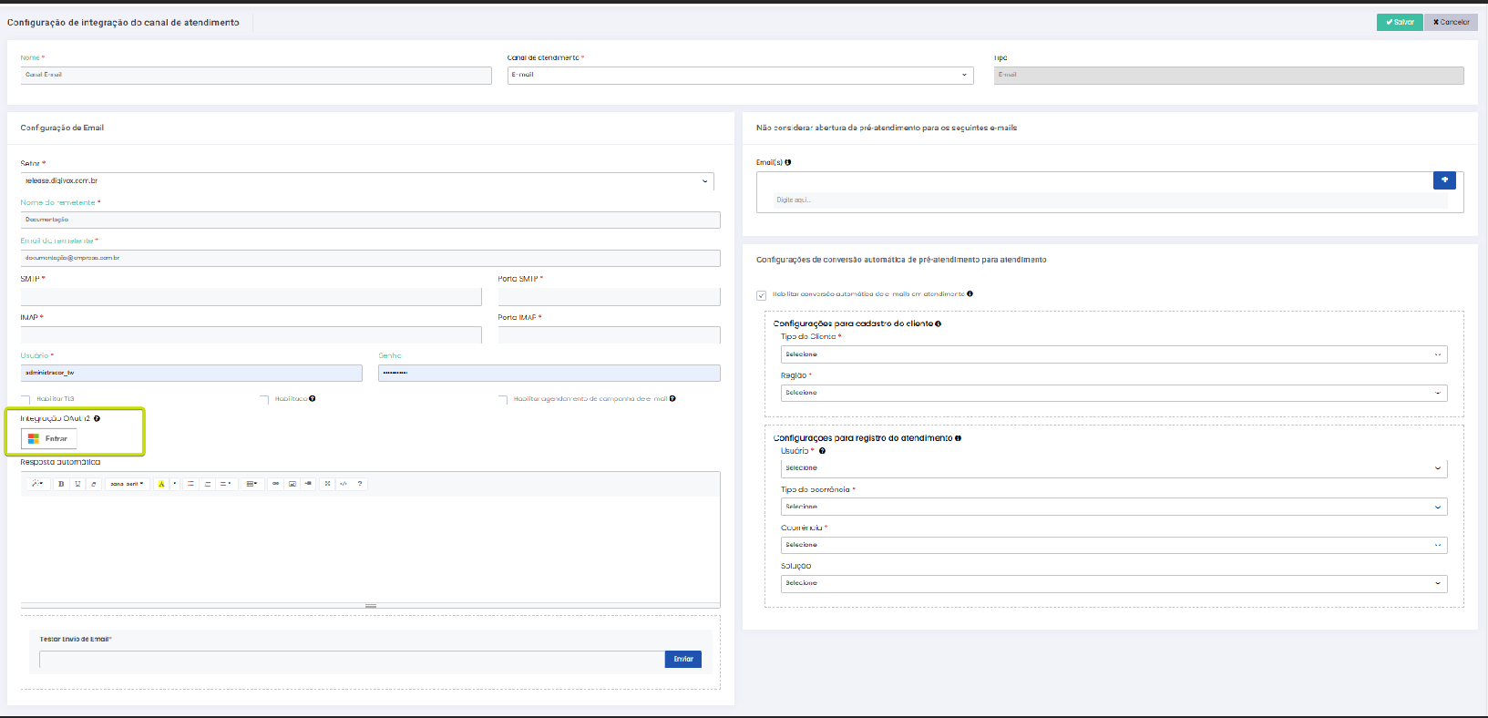1488x718 pixels.
Task: Click the blue add email plus icon
Action: pos(1444,180)
